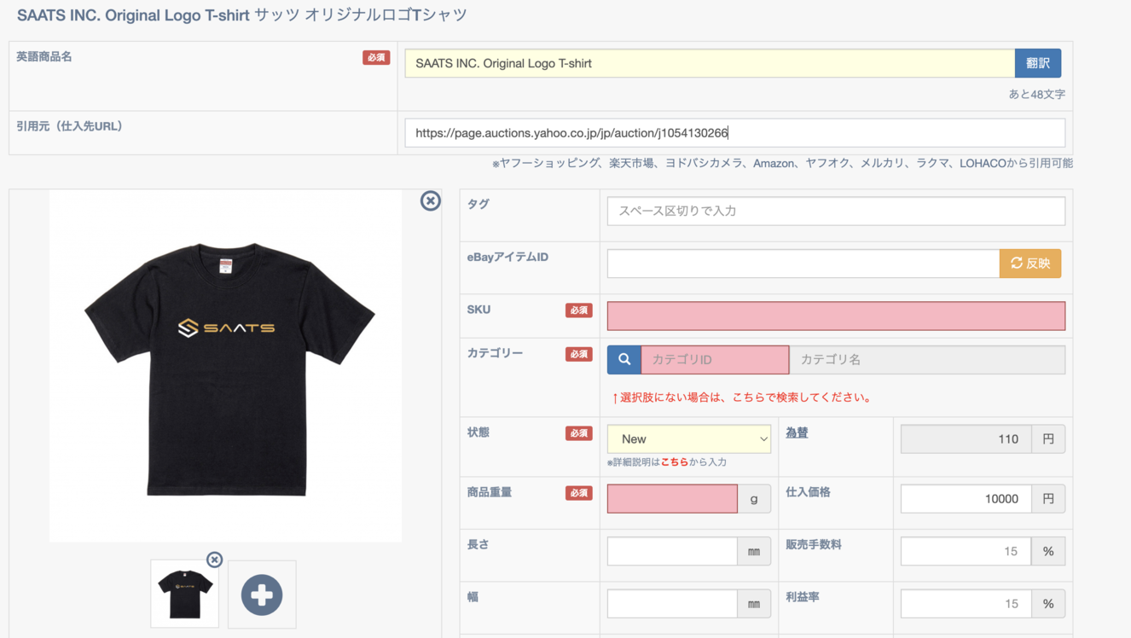Click the 反映 refresh button
Viewport: 1131px width, 638px height.
(x=1029, y=264)
